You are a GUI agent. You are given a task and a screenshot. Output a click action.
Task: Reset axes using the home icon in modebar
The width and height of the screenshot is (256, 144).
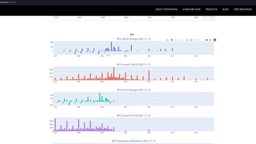[x=198, y=40]
